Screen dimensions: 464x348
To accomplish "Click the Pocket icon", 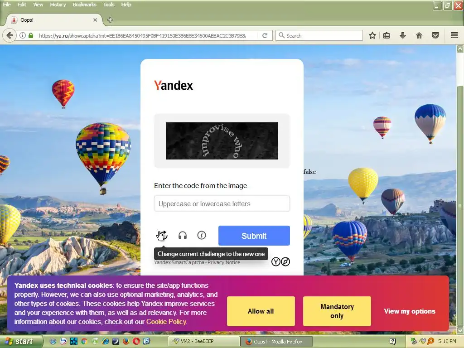I will click(435, 35).
